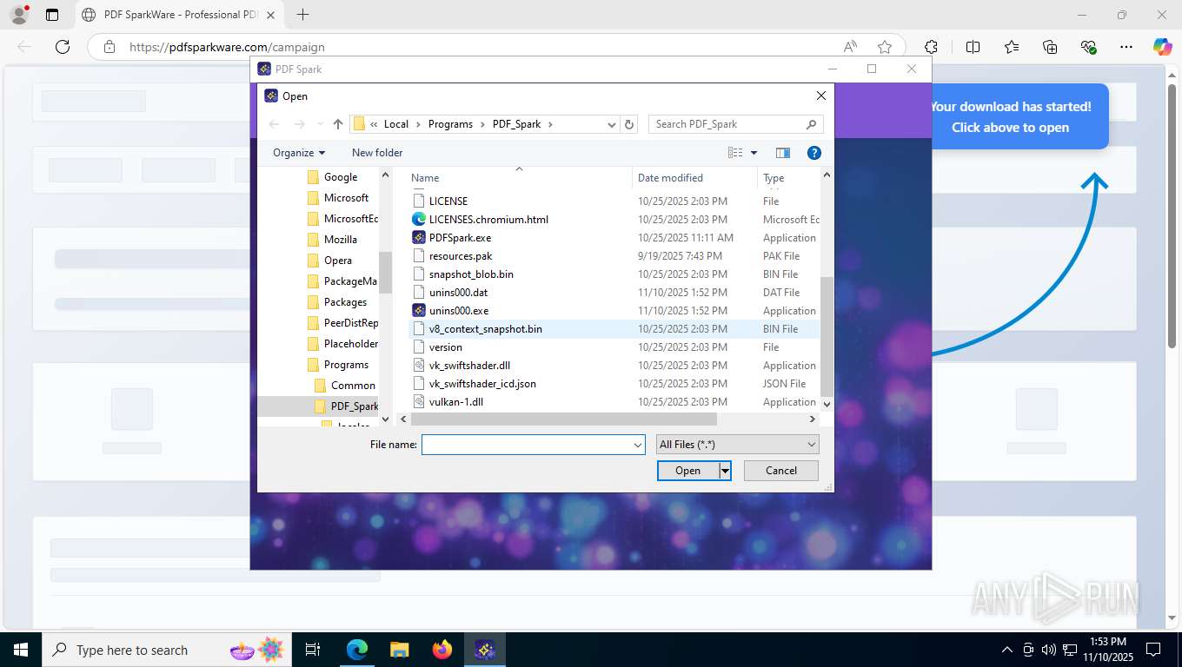Click overflow chevrons before Local in path
The height and width of the screenshot is (667, 1182).
(x=374, y=124)
